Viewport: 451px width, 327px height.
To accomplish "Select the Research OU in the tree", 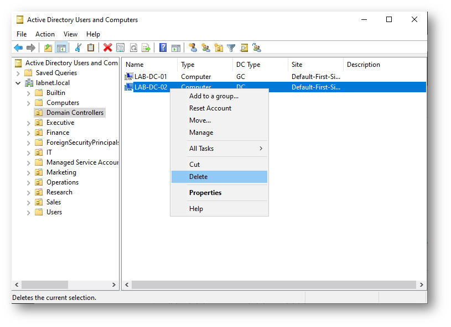I will 59,192.
